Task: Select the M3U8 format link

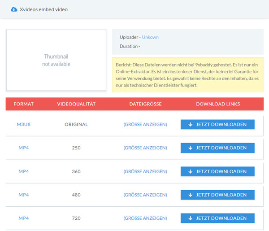Action: (23, 124)
